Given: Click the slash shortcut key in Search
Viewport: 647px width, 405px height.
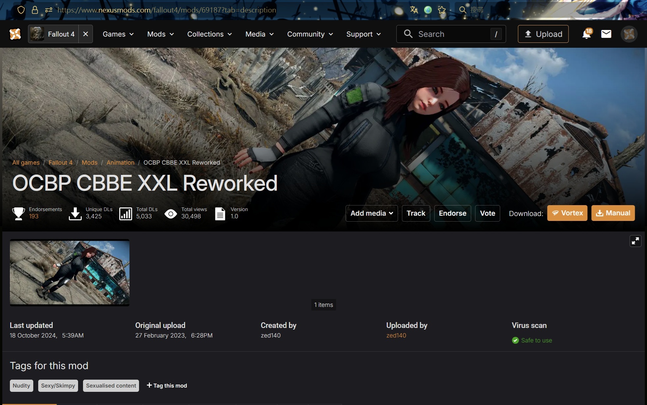Looking at the screenshot, I should click(496, 34).
